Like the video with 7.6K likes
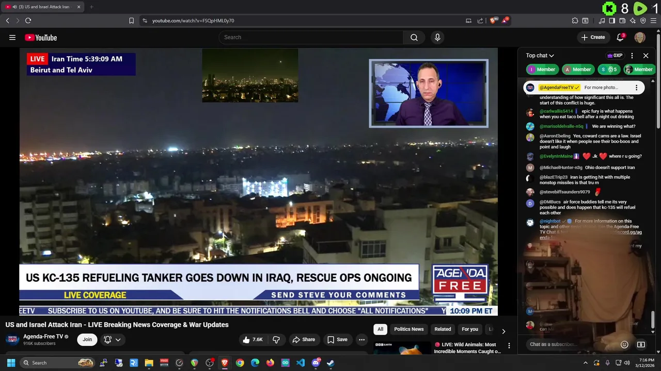Screen dimensions: 661x371 [x=253, y=340]
